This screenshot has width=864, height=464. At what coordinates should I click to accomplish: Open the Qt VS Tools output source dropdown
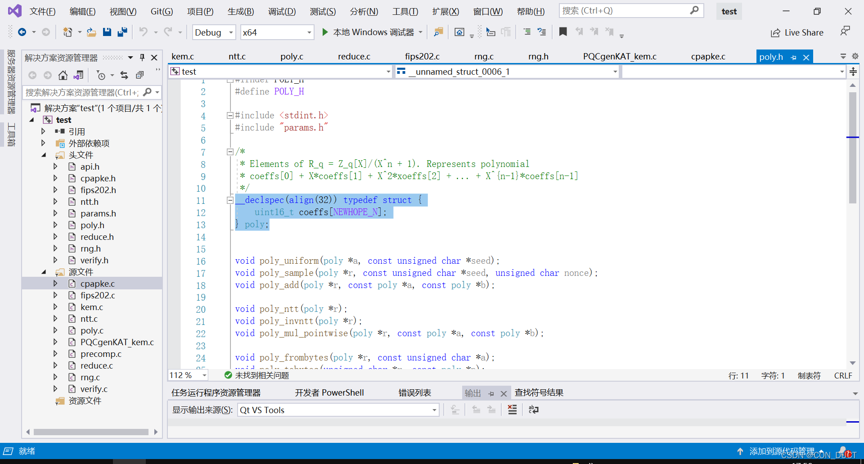(x=338, y=410)
